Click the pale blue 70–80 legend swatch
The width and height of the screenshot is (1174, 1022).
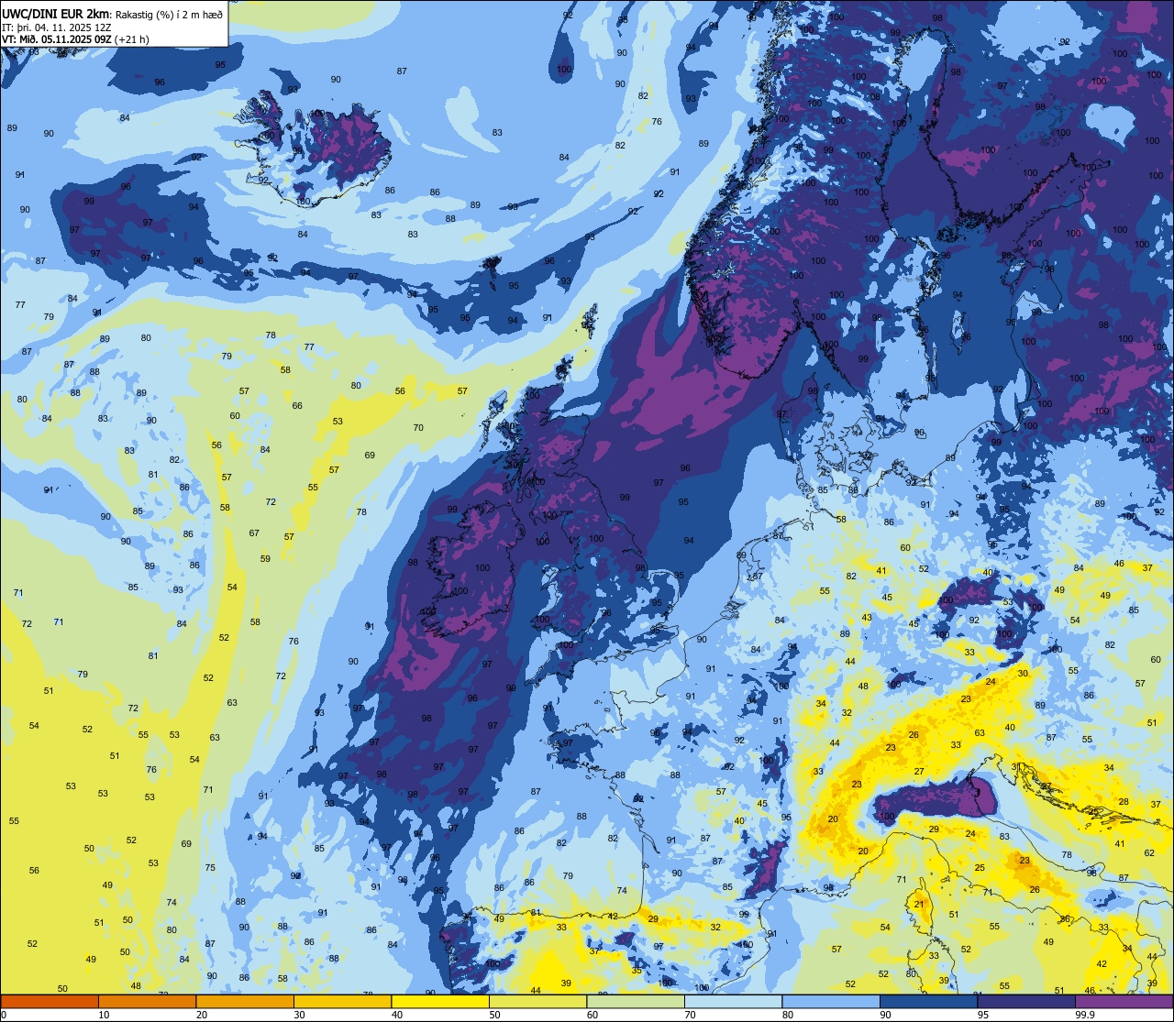(733, 1002)
